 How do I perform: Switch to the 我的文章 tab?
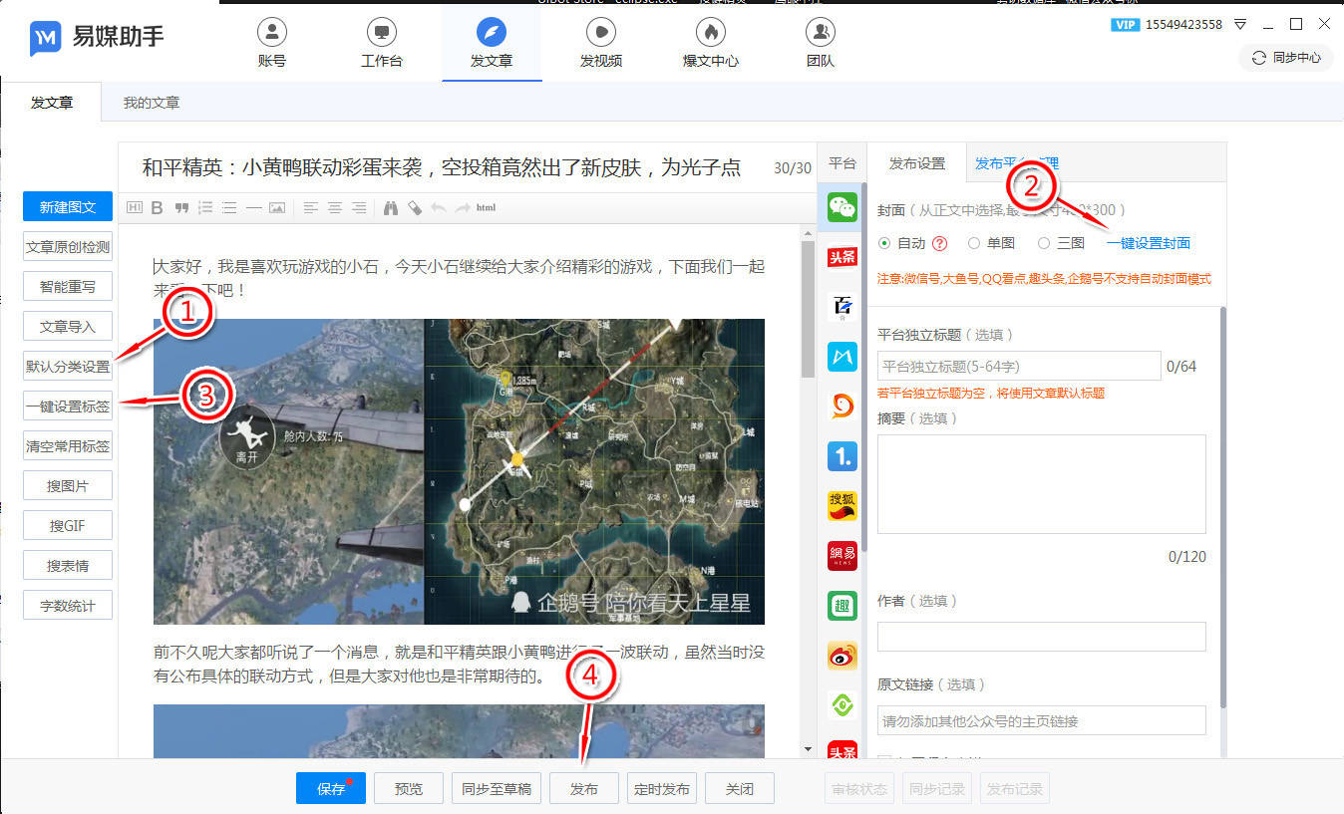coord(152,103)
